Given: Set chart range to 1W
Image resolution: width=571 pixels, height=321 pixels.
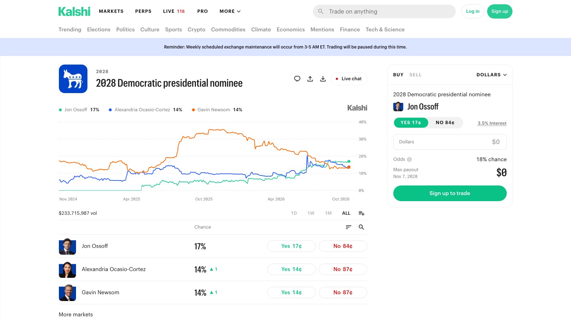Looking at the screenshot, I should pos(311,213).
